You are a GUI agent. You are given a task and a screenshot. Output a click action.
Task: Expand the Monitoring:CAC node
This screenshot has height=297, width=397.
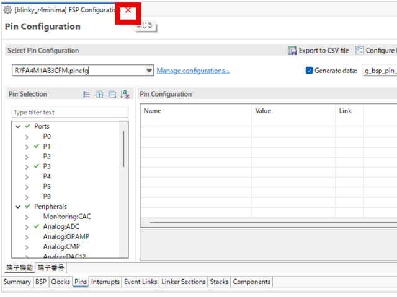27,217
